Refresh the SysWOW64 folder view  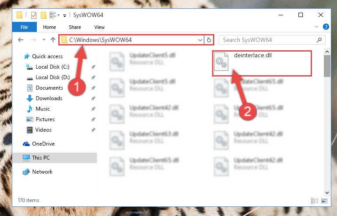click(x=209, y=40)
